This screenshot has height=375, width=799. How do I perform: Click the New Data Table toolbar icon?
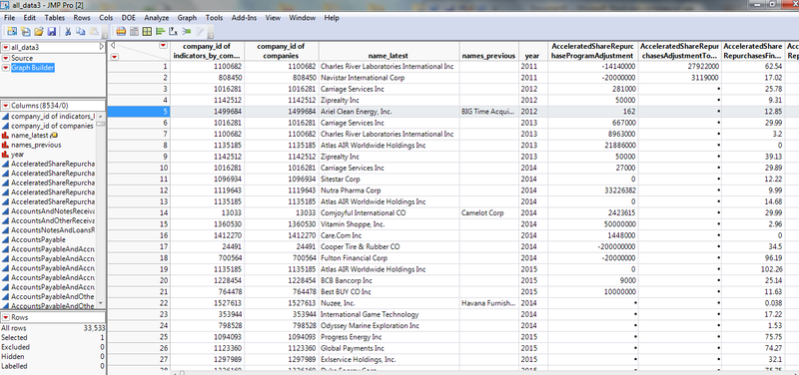26,32
